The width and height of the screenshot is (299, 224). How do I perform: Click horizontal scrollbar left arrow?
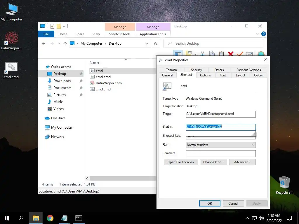87,178
